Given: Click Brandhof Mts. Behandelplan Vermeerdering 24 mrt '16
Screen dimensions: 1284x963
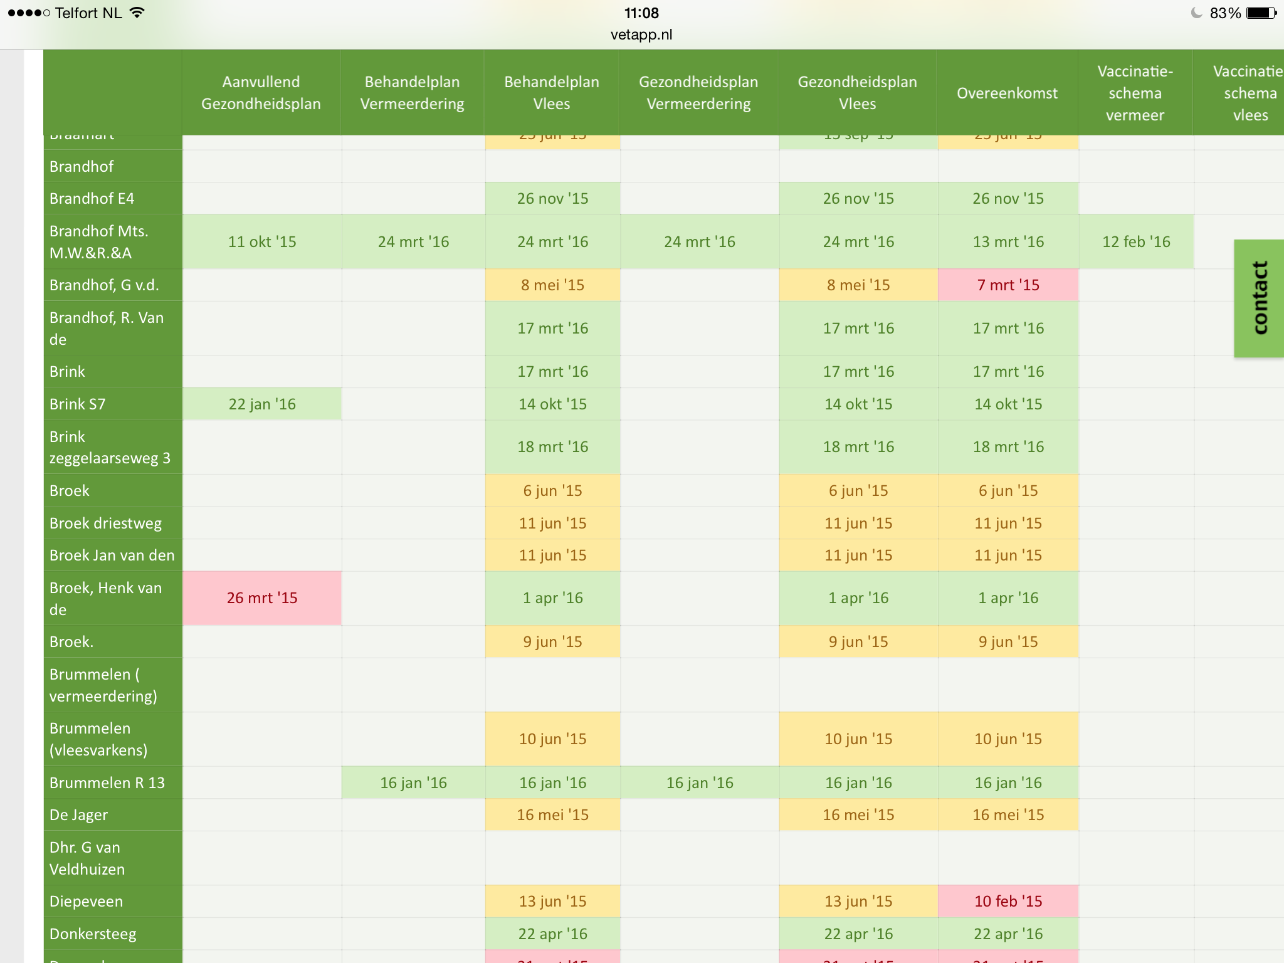Looking at the screenshot, I should pos(413,242).
